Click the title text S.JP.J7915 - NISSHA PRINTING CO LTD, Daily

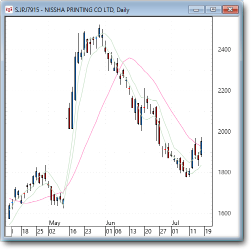[x=72, y=10]
